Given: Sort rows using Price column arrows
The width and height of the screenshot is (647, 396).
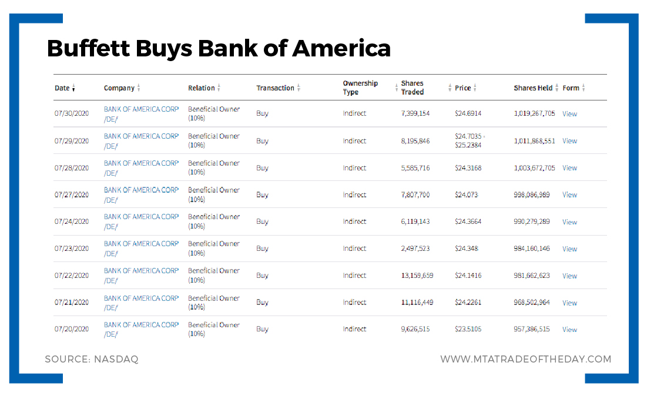Looking at the screenshot, I should pos(475,88).
